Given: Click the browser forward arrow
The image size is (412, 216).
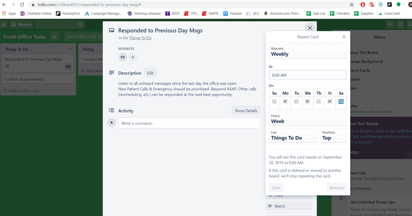Looking at the screenshot, I should (x=13, y=5).
